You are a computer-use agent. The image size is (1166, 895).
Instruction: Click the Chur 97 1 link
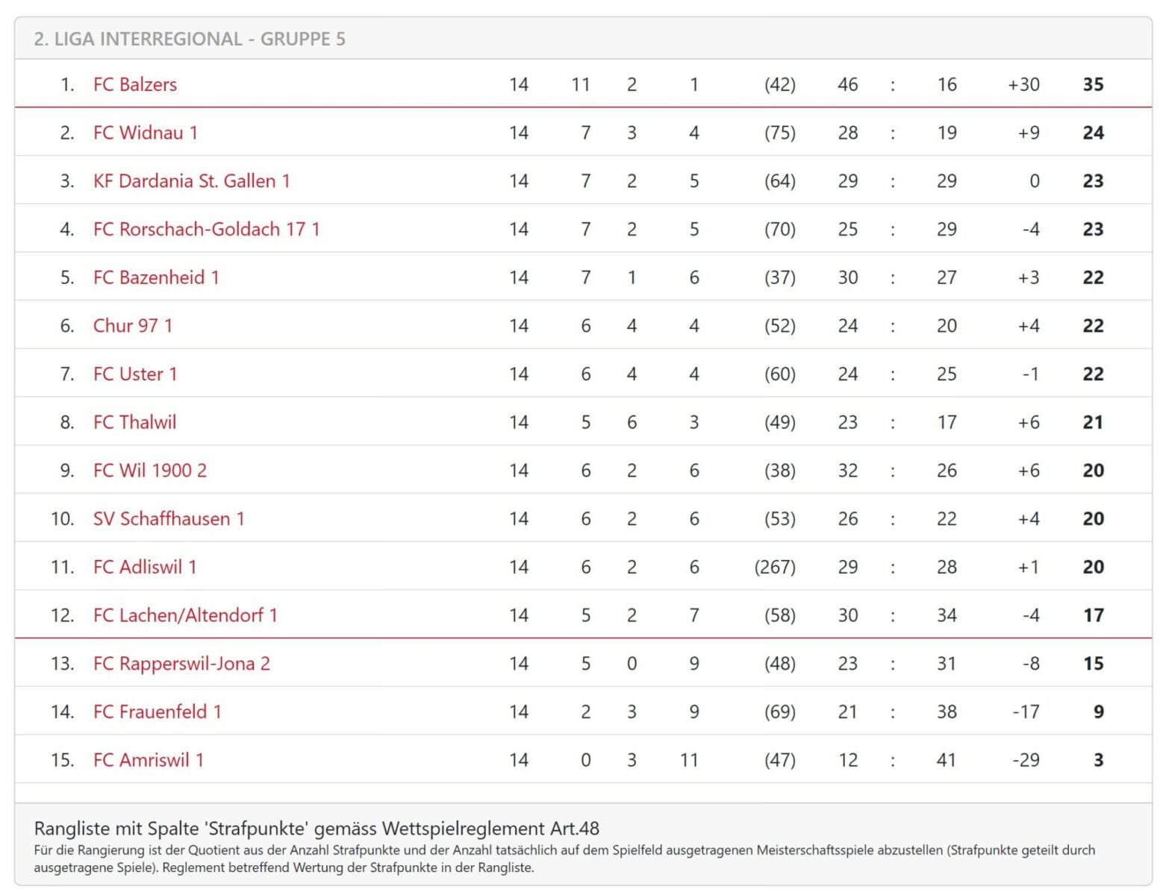click(132, 326)
